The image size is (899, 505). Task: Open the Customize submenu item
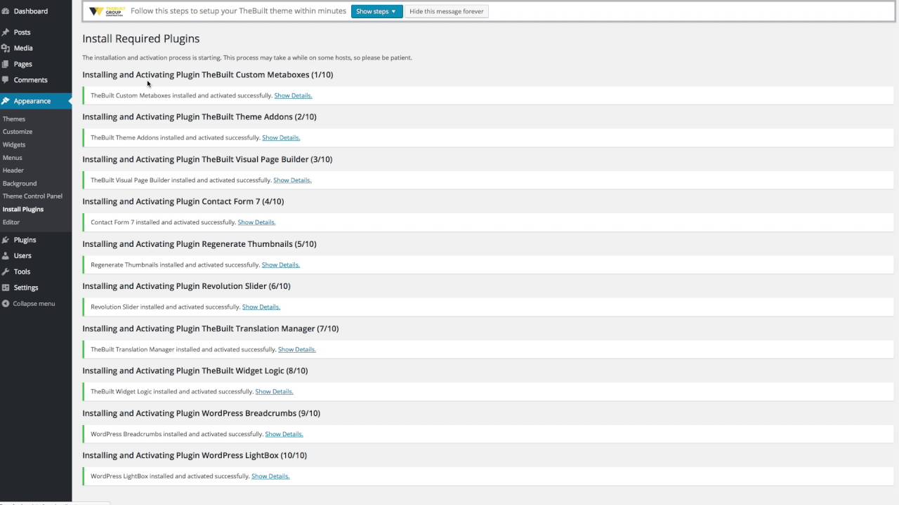point(18,132)
